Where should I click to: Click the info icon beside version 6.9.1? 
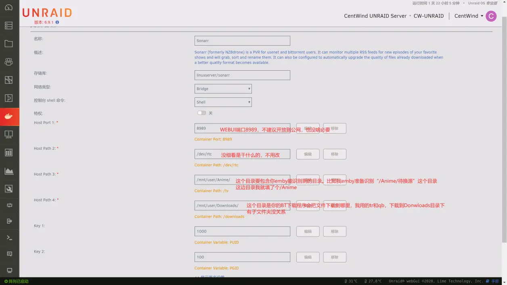point(57,22)
